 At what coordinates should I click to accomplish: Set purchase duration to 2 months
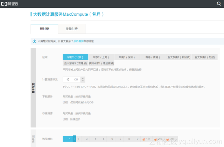click(x=78, y=139)
